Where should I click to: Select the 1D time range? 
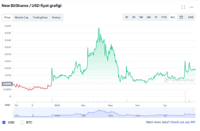click(127, 17)
